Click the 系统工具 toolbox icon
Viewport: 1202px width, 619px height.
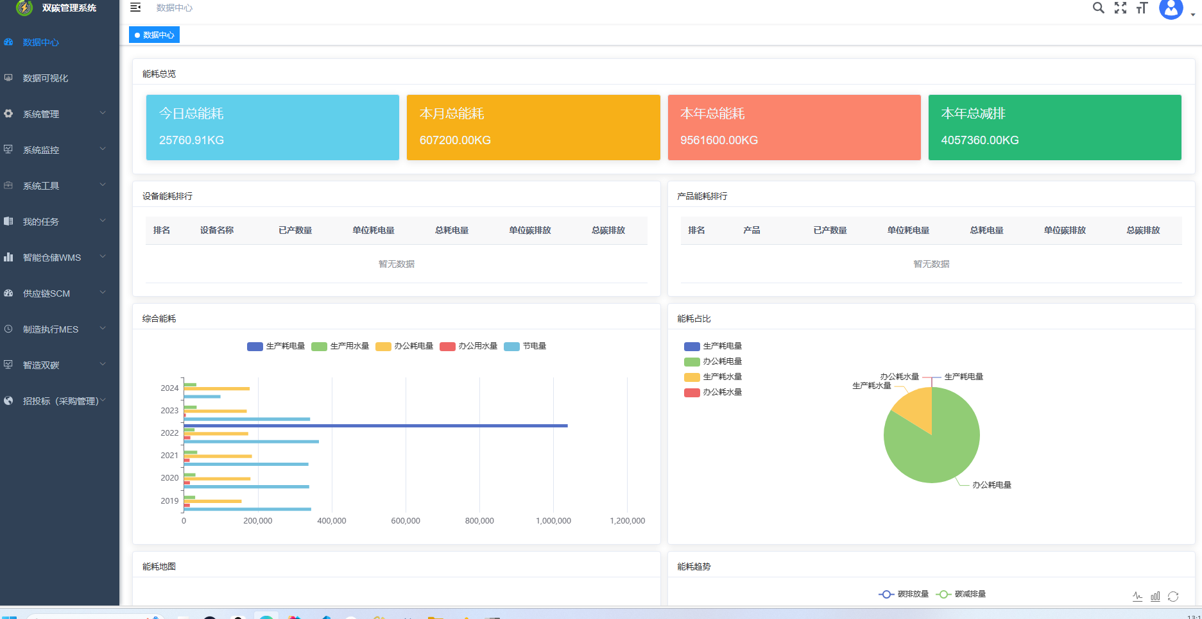pyautogui.click(x=8, y=186)
